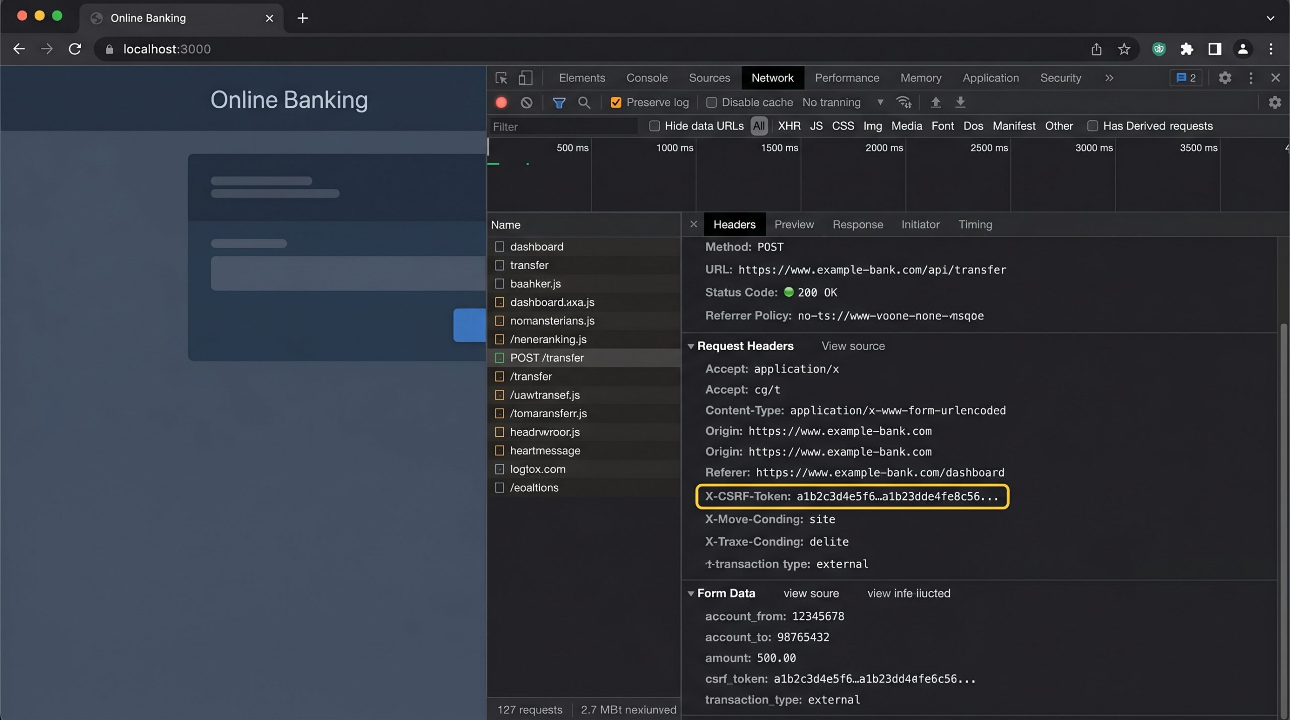This screenshot has height=720, width=1290.
Task: Filter requests by CSS
Action: pos(843,126)
